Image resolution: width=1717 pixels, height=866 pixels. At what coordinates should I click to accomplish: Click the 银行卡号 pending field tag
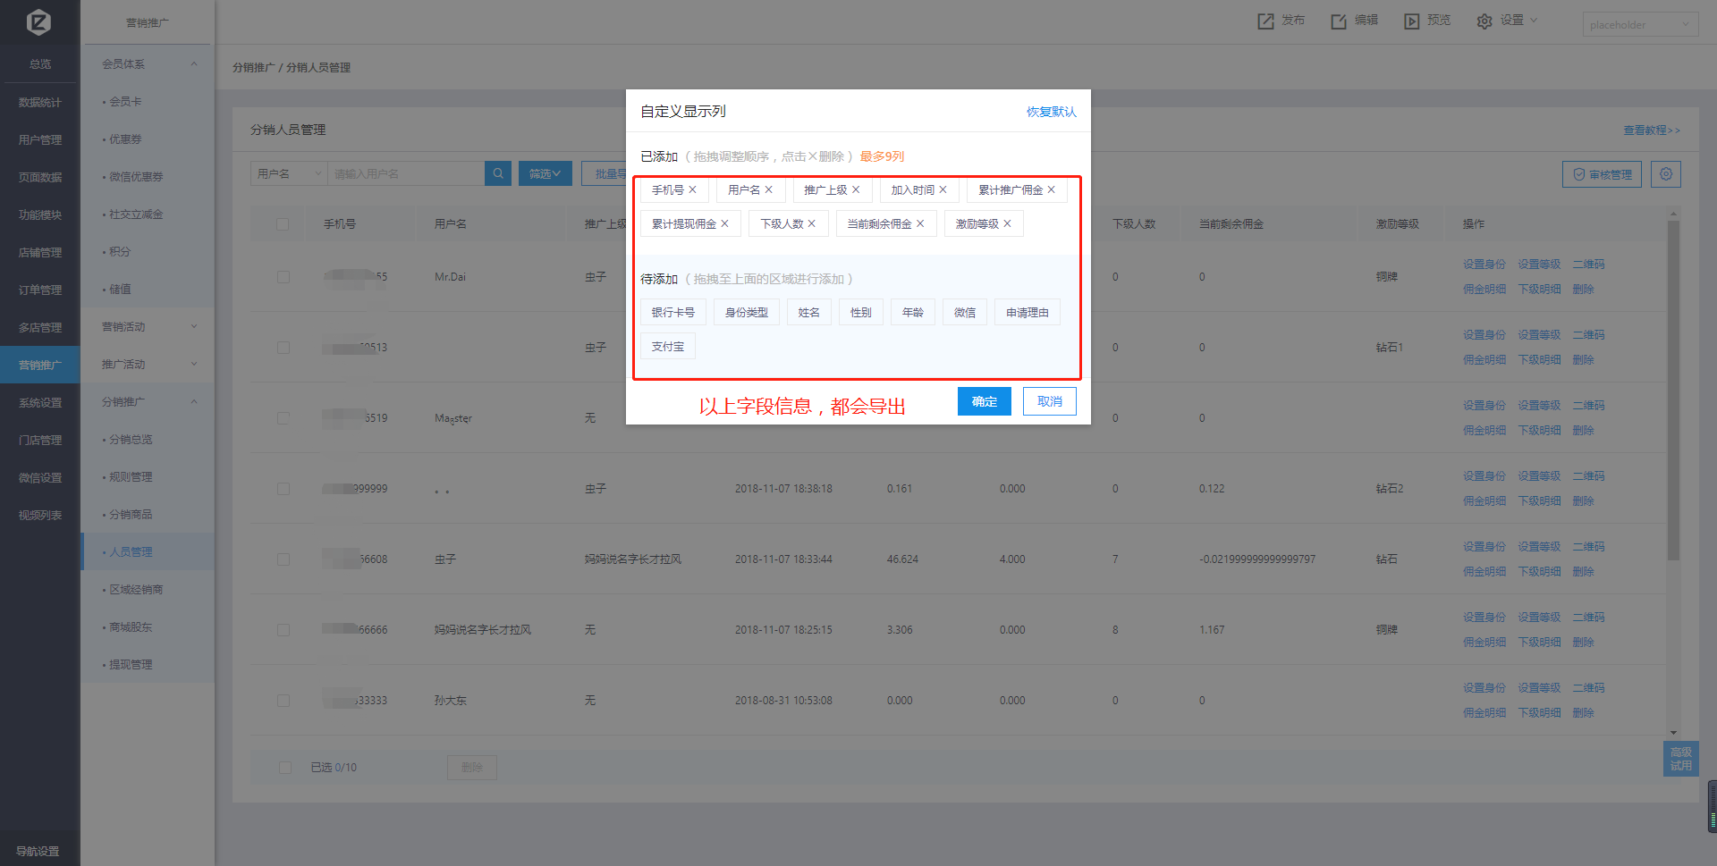(x=672, y=312)
